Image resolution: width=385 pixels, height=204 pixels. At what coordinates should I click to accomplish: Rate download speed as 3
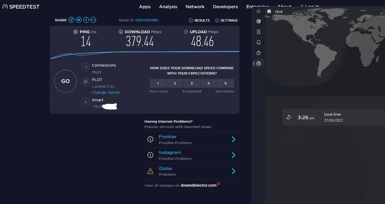[192, 83]
